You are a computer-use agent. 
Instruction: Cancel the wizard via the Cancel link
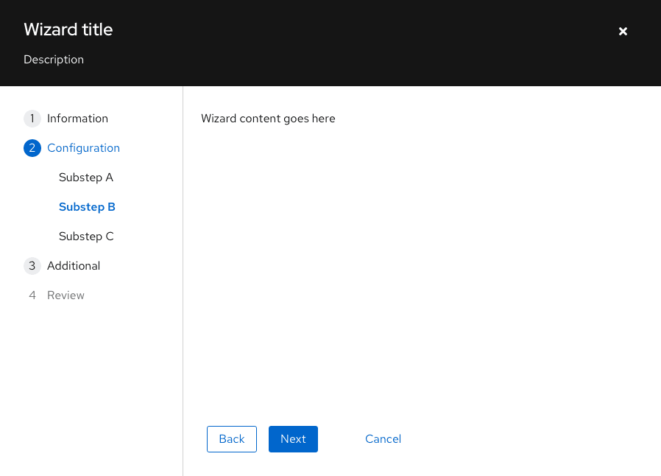[x=383, y=439]
